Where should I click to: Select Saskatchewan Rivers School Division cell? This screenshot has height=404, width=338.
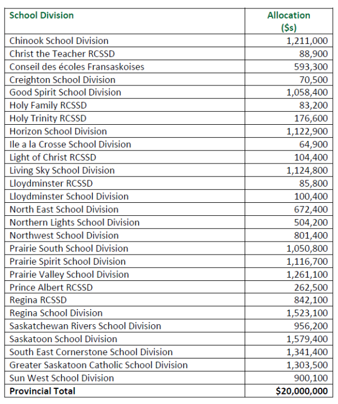point(85,326)
